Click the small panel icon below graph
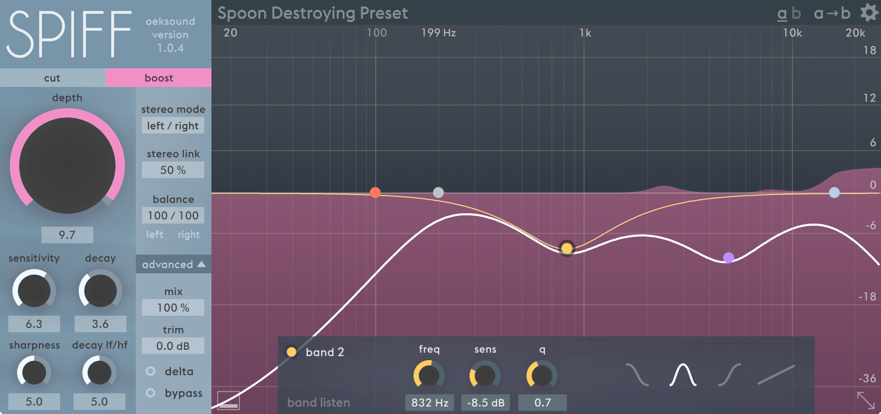This screenshot has width=881, height=414. click(228, 400)
